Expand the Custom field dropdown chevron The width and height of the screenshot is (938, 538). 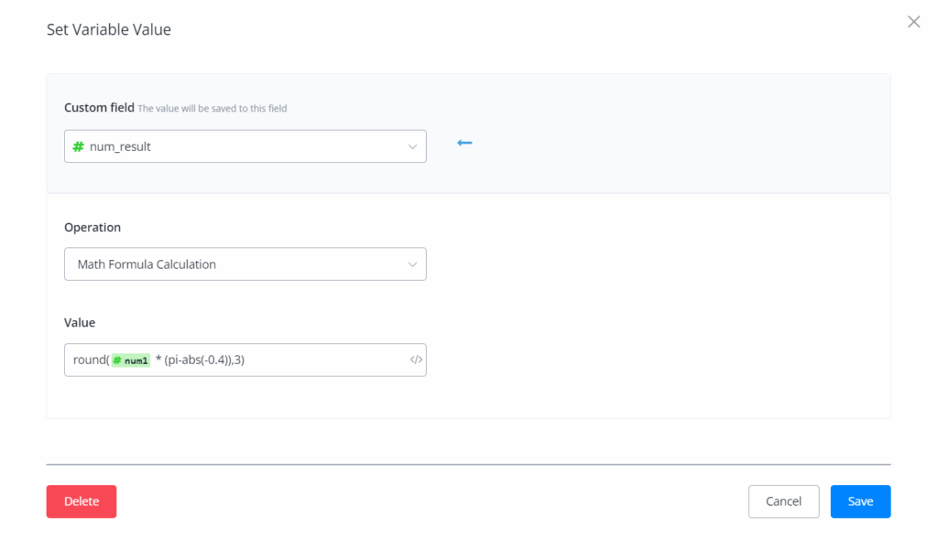tap(411, 146)
